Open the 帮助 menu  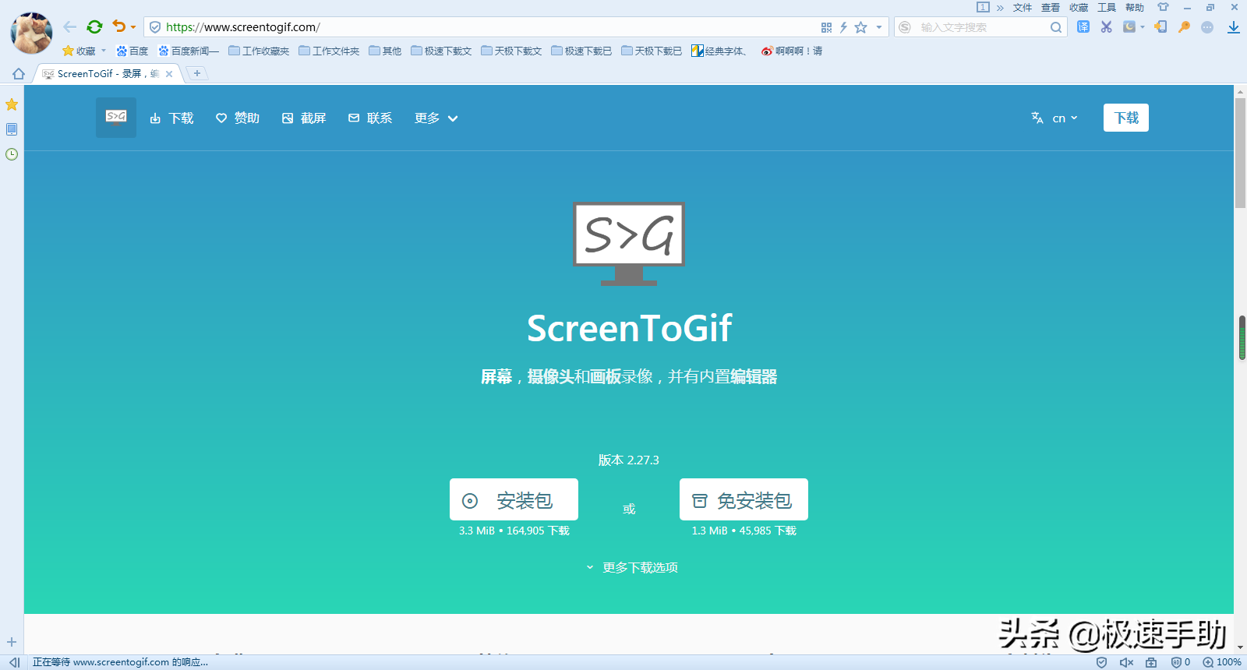coord(1135,8)
